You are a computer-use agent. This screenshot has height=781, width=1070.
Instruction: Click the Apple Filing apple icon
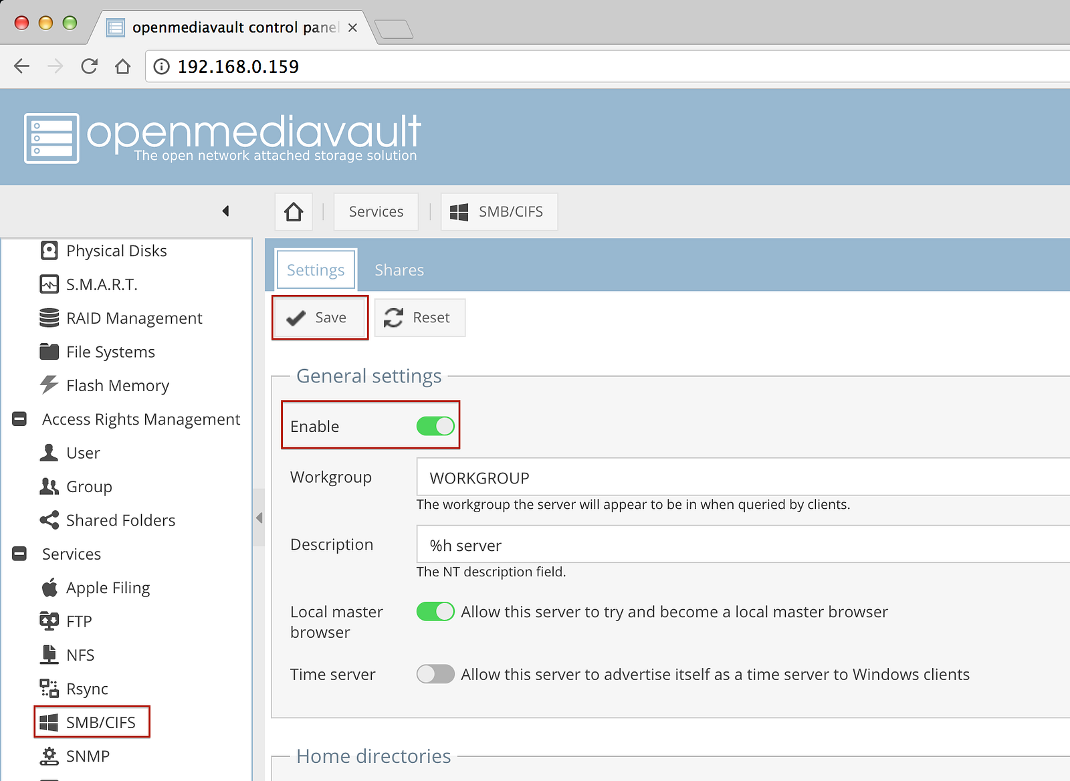[x=49, y=588]
